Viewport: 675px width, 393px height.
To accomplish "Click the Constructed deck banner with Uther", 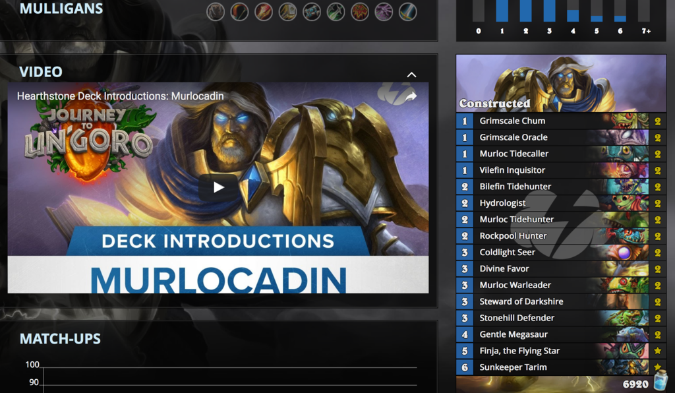I will coord(561,84).
